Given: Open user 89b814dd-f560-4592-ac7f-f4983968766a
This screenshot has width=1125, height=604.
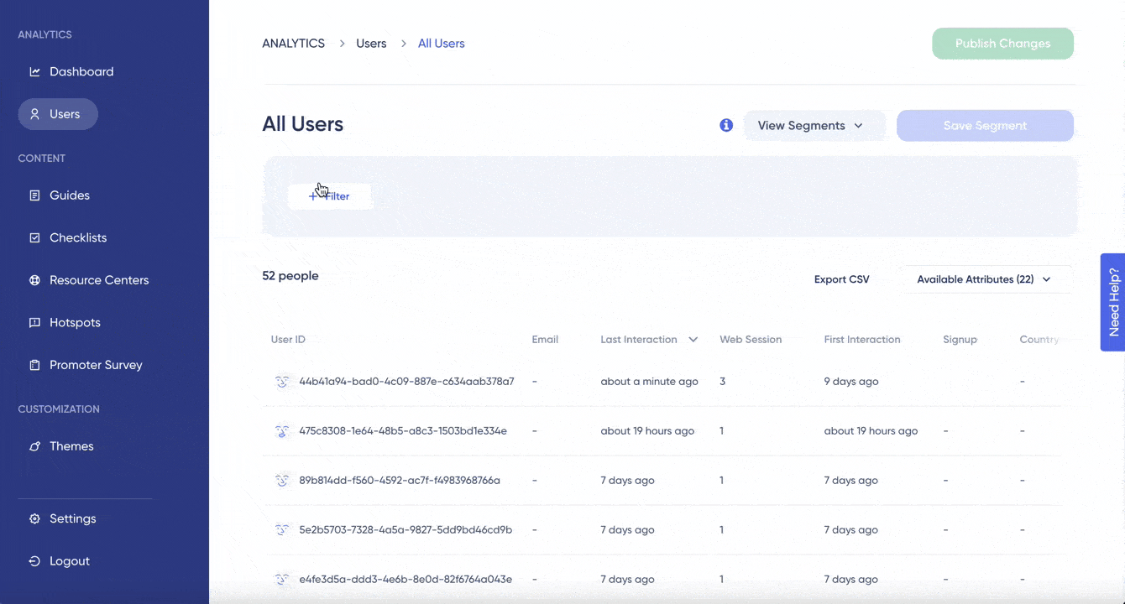Looking at the screenshot, I should tap(400, 481).
